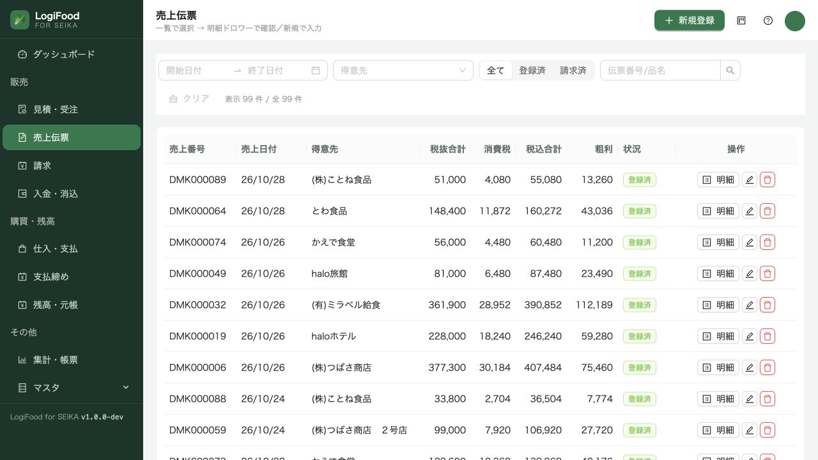
Task: Select the 登録済 status filter
Action: (532, 70)
